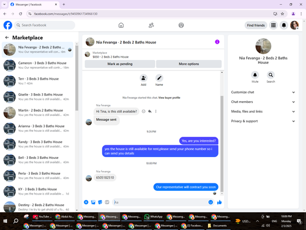
Task: Click the conversation vertical scrollbar
Action: pyautogui.click(x=222, y=144)
